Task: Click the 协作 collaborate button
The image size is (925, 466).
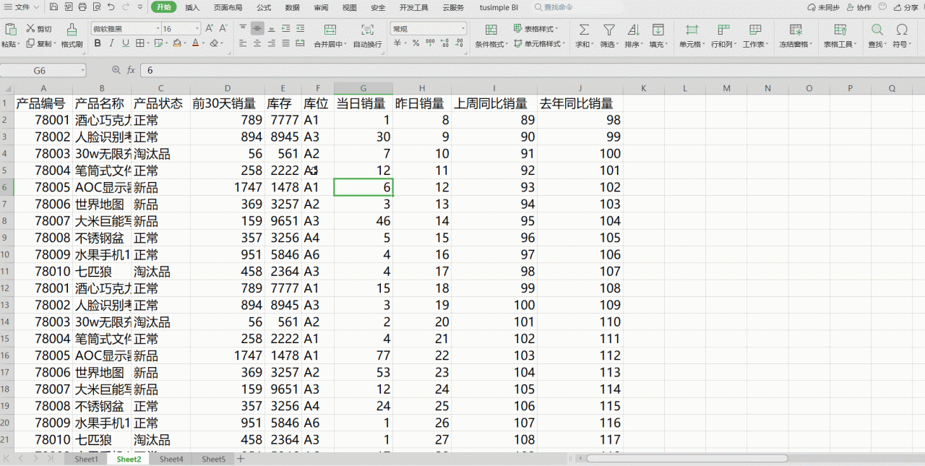Action: pos(859,7)
